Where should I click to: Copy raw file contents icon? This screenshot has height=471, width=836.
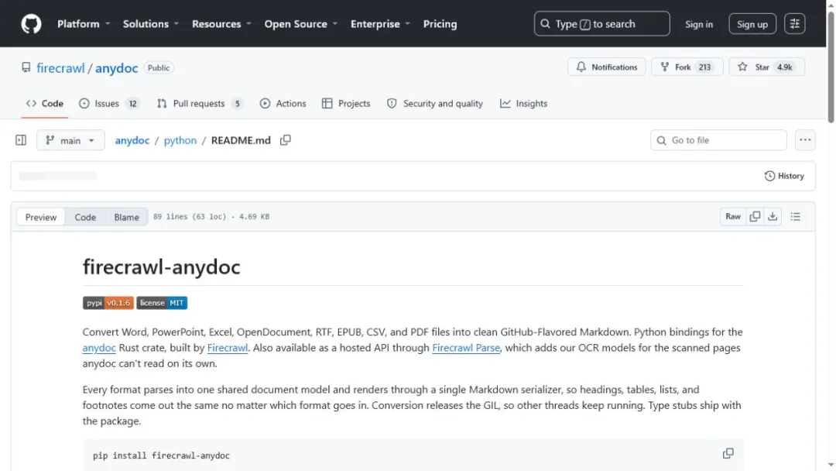(x=755, y=217)
